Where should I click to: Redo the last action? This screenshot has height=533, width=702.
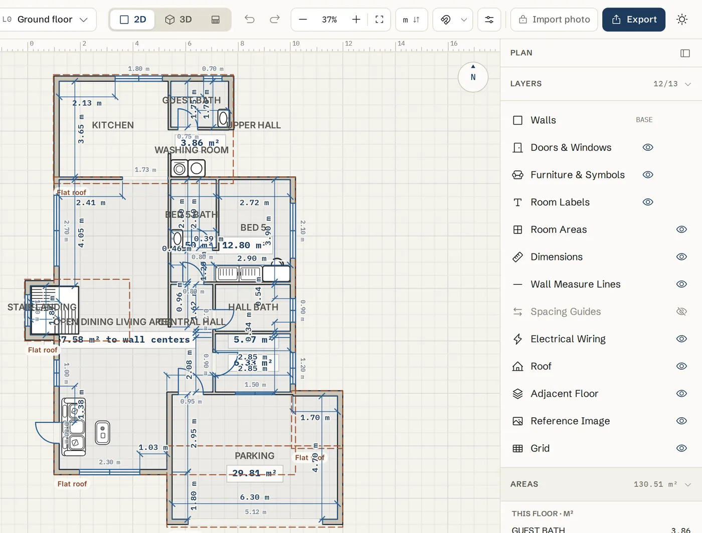click(275, 20)
